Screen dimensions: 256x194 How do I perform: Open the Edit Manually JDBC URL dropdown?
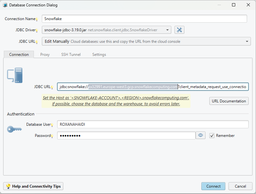pyautogui.click(x=247, y=41)
